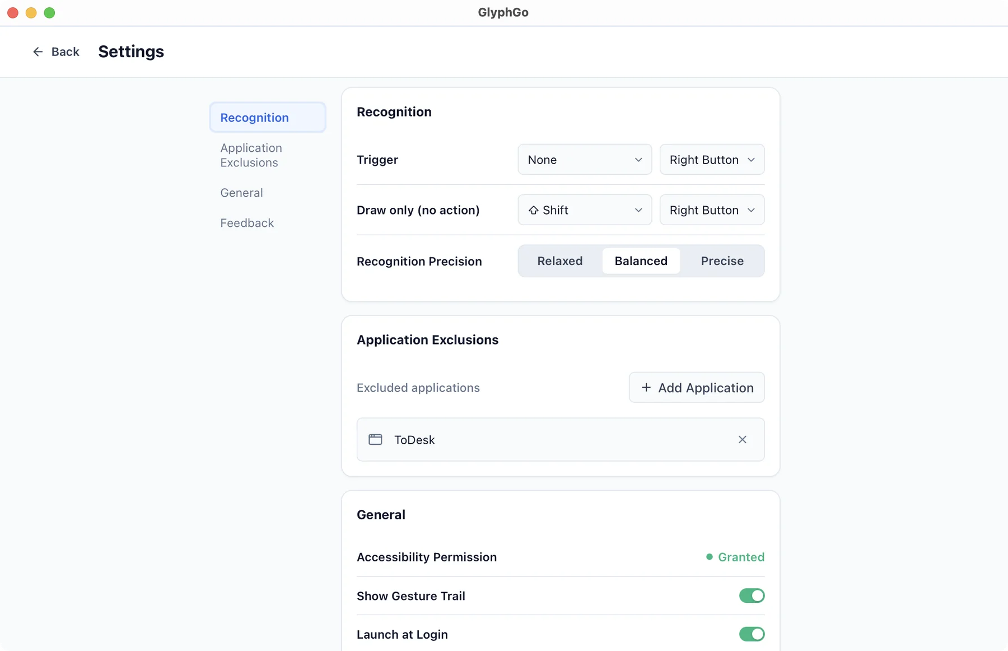
Task: Click the red close window button
Action: pyautogui.click(x=13, y=12)
